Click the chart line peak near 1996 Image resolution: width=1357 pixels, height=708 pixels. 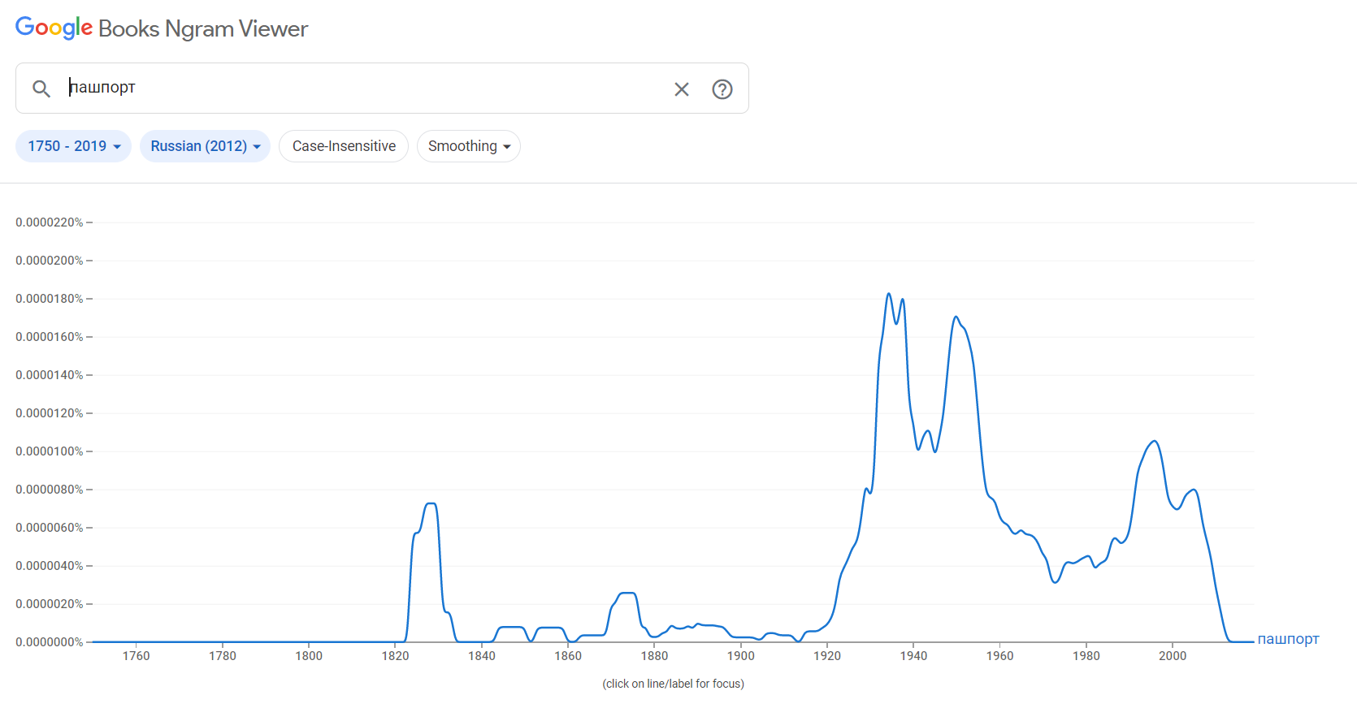[x=1154, y=441]
